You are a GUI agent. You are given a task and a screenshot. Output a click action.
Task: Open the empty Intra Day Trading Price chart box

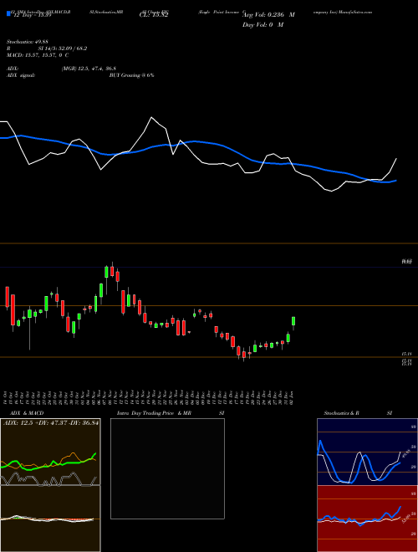167,468
